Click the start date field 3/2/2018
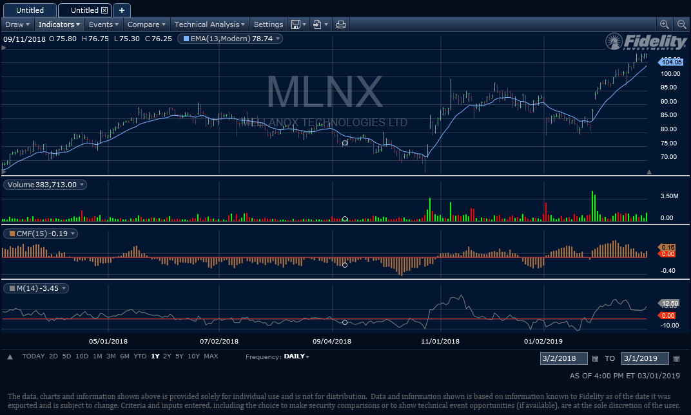 pyautogui.click(x=564, y=358)
